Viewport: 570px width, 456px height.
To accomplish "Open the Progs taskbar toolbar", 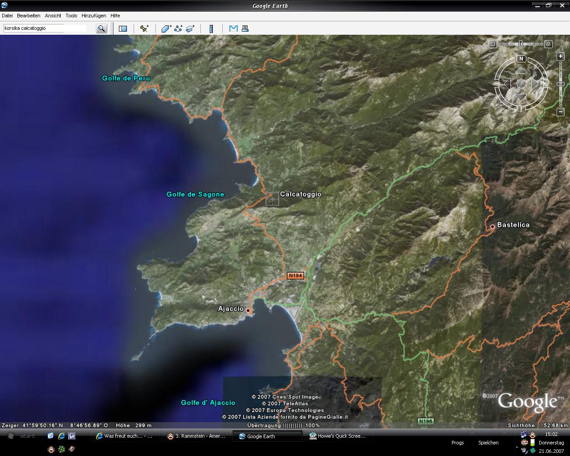I will coord(457,443).
